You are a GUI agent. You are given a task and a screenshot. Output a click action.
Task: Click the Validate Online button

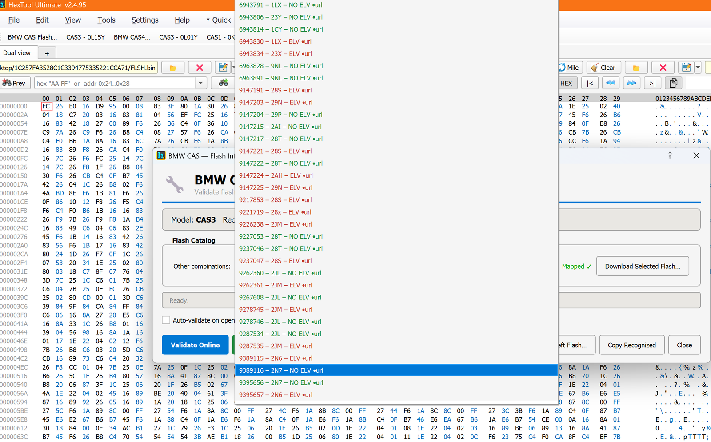tap(195, 345)
